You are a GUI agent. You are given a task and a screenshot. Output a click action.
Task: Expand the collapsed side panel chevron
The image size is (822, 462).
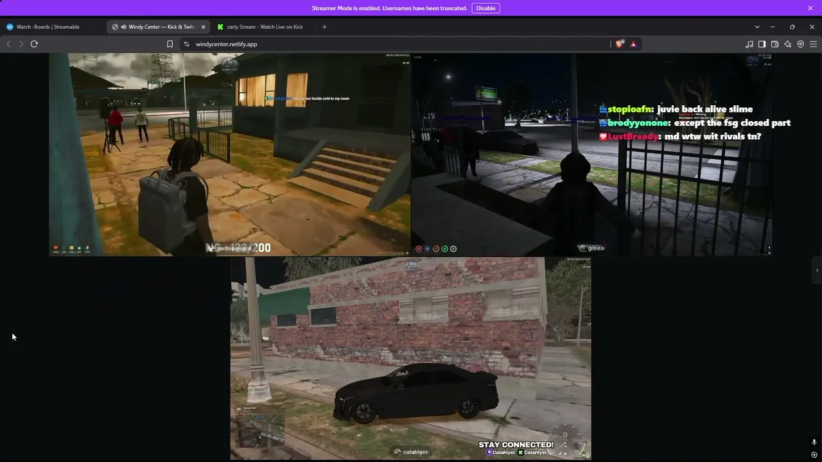click(x=817, y=270)
